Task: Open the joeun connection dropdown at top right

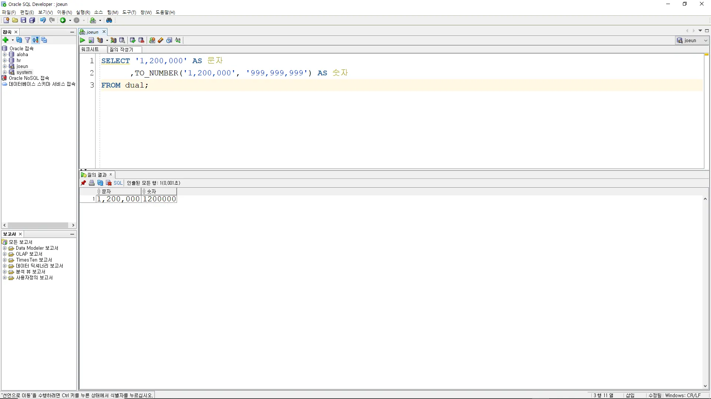Action: coord(705,40)
